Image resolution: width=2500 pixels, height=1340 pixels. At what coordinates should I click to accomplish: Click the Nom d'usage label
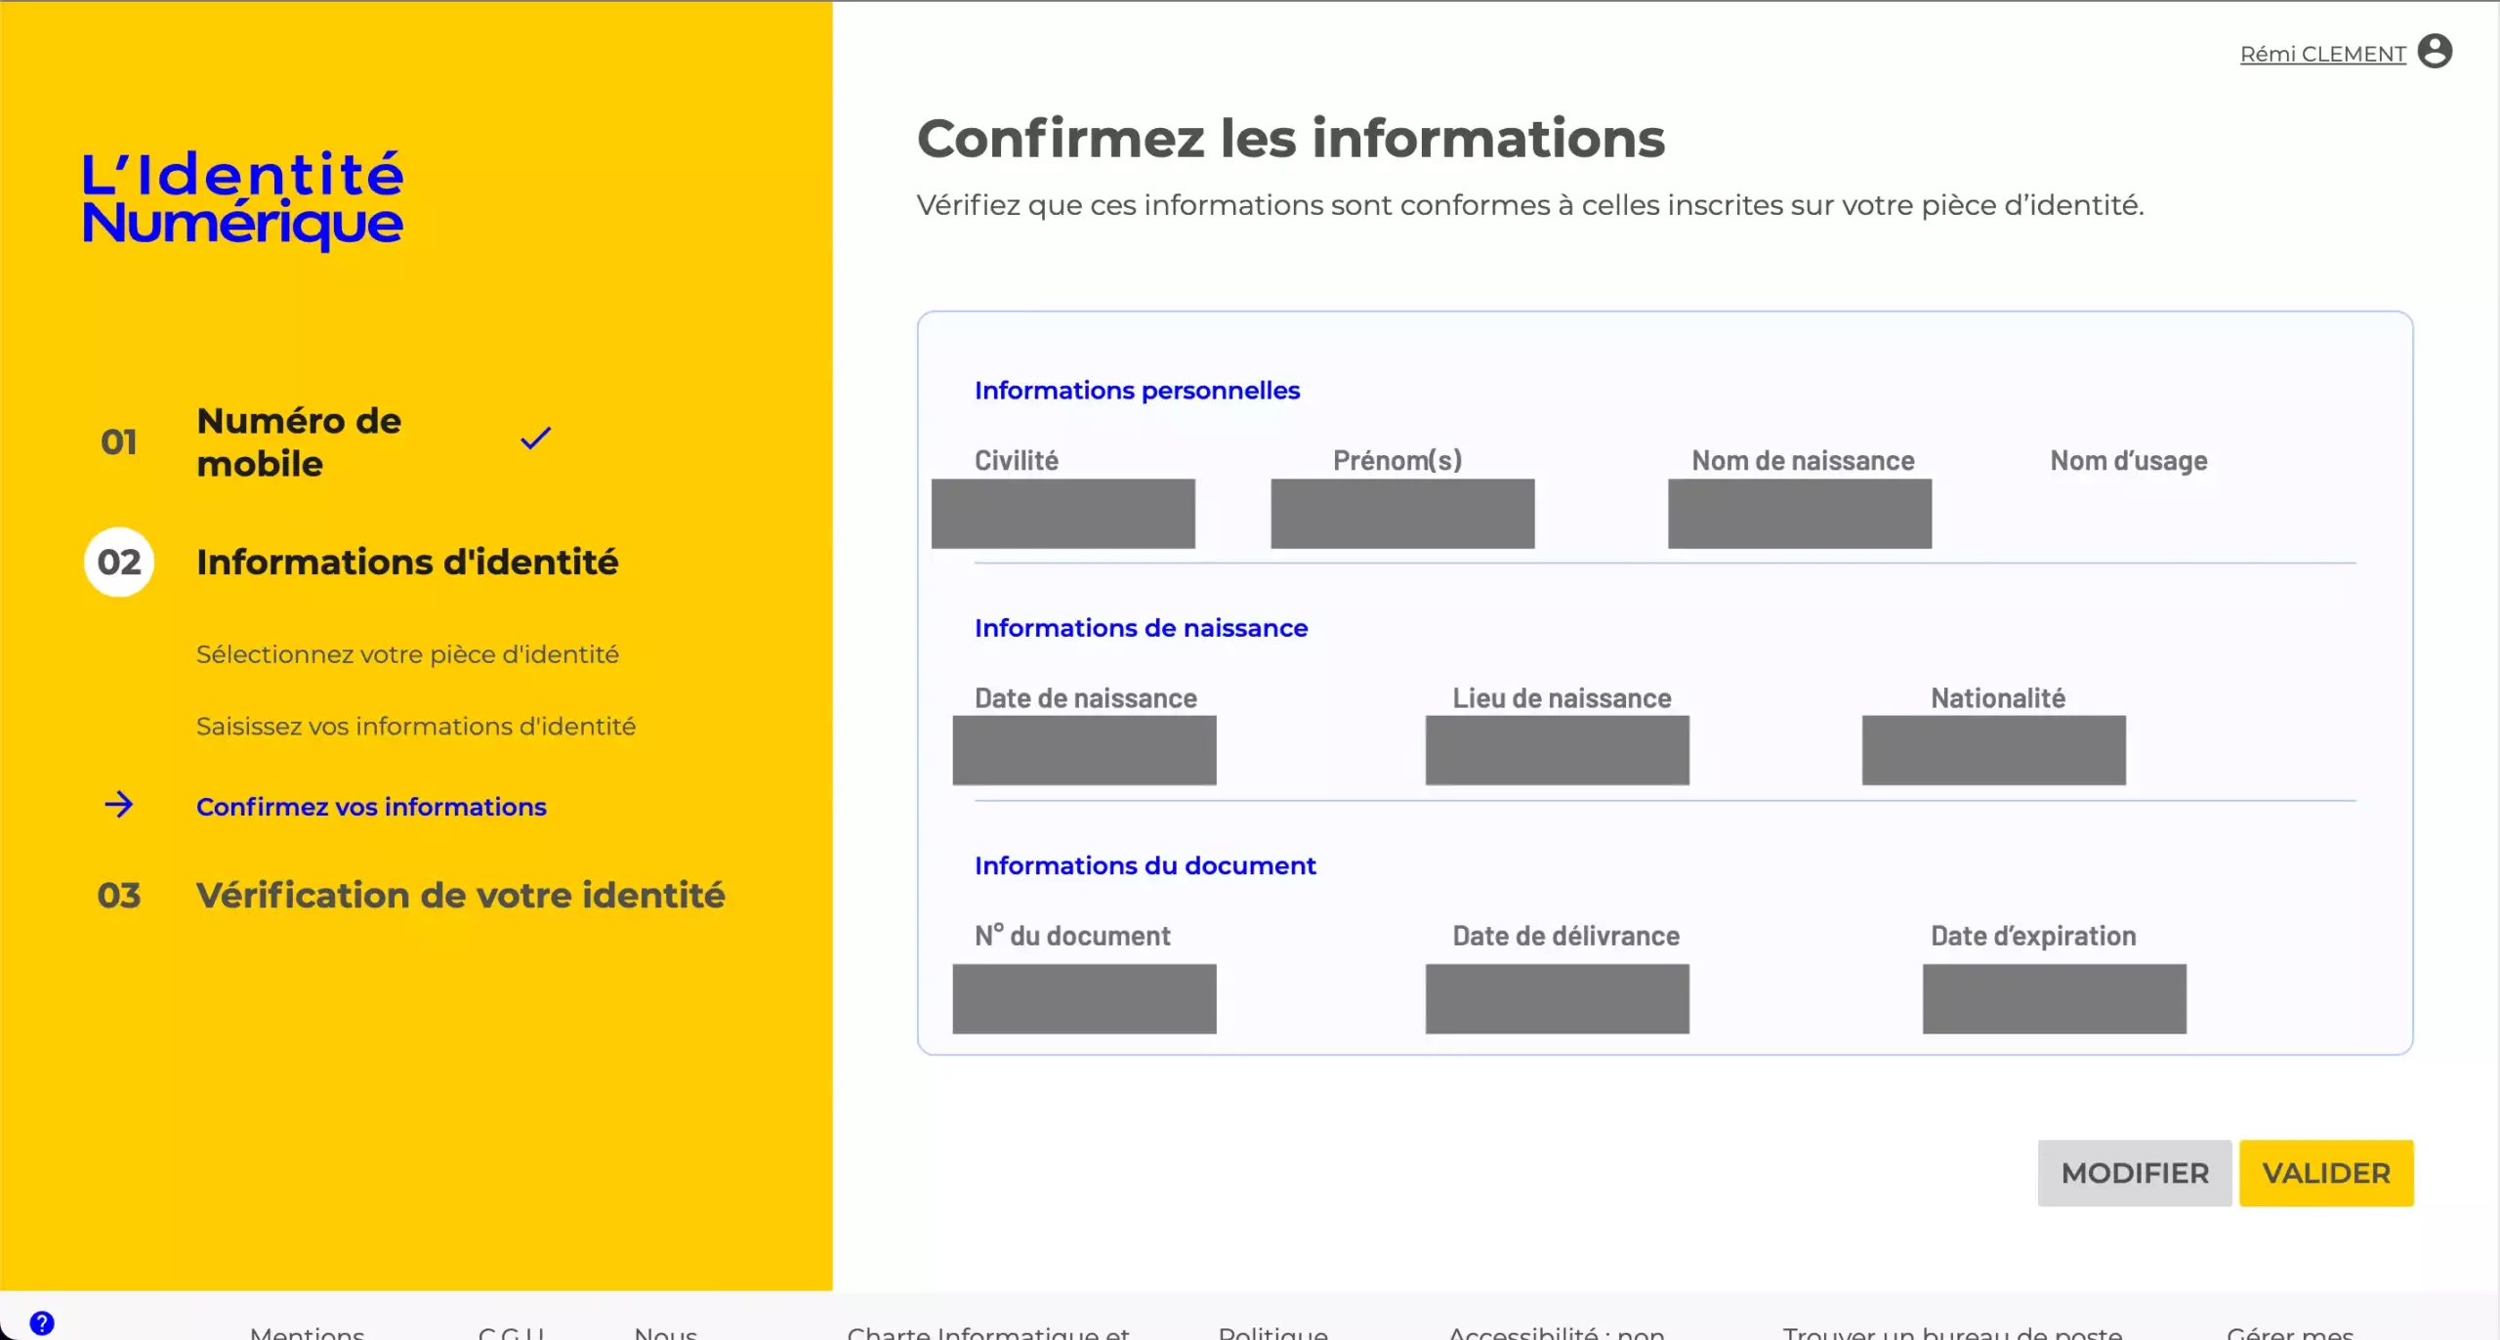(x=2129, y=460)
